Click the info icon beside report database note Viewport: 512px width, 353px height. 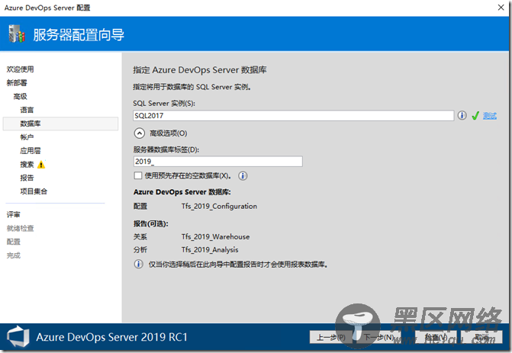(138, 264)
